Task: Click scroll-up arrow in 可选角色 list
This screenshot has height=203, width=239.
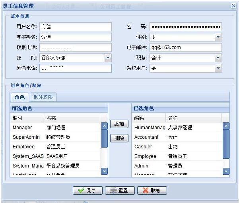Action: (x=105, y=126)
